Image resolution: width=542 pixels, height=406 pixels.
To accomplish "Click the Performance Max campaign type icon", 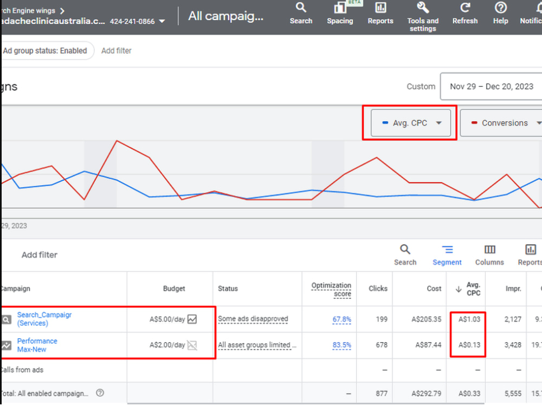I will point(7,345).
